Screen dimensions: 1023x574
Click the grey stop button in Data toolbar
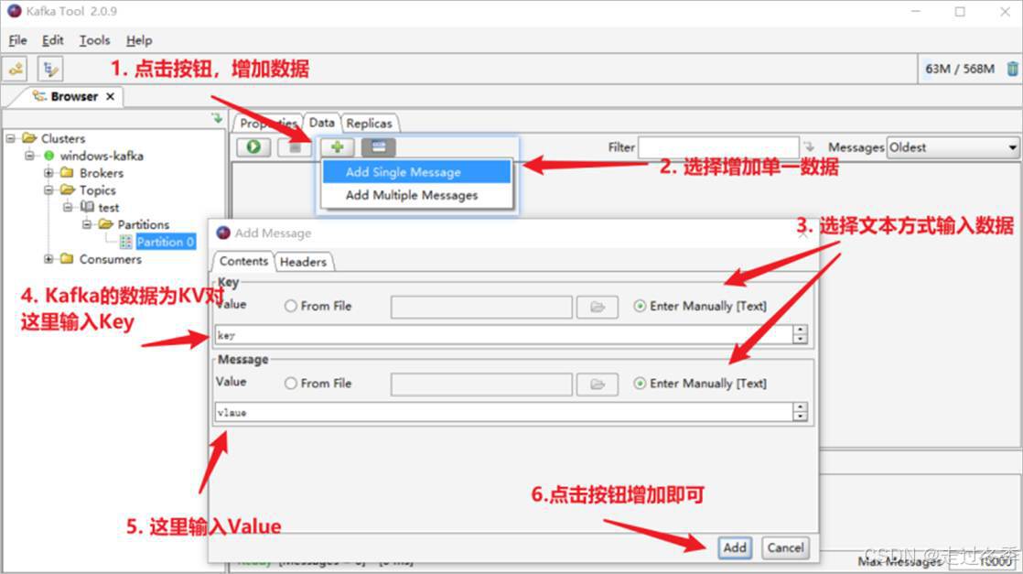295,146
